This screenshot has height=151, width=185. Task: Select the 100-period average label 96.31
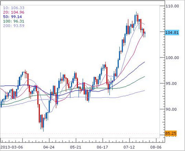point(14,21)
